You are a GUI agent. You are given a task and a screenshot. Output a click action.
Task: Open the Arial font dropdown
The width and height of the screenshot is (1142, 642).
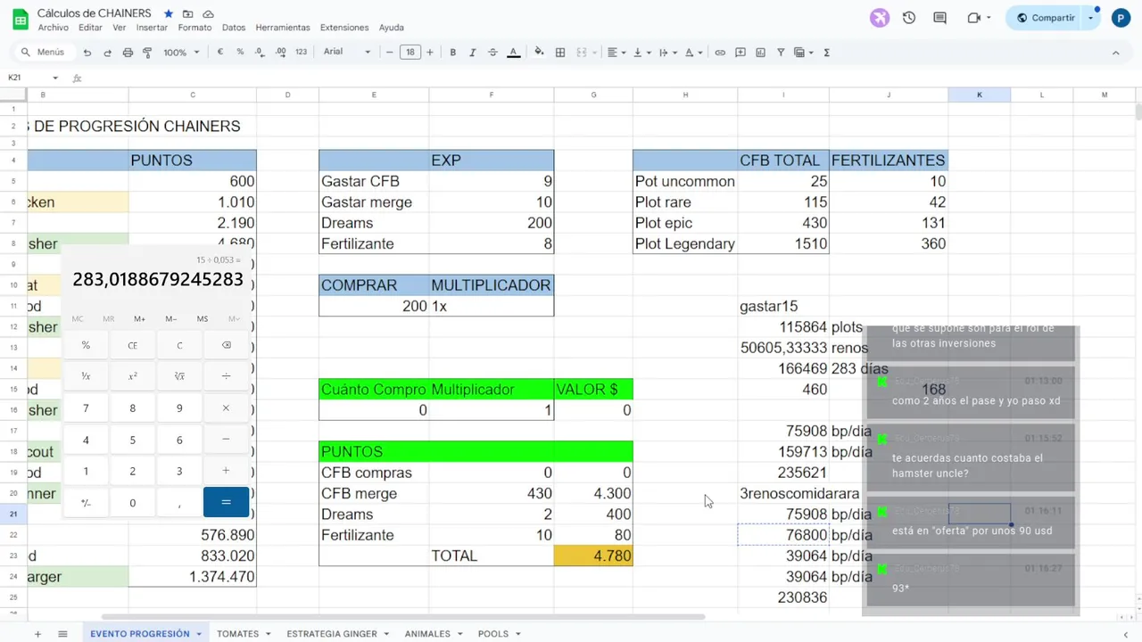(x=346, y=53)
